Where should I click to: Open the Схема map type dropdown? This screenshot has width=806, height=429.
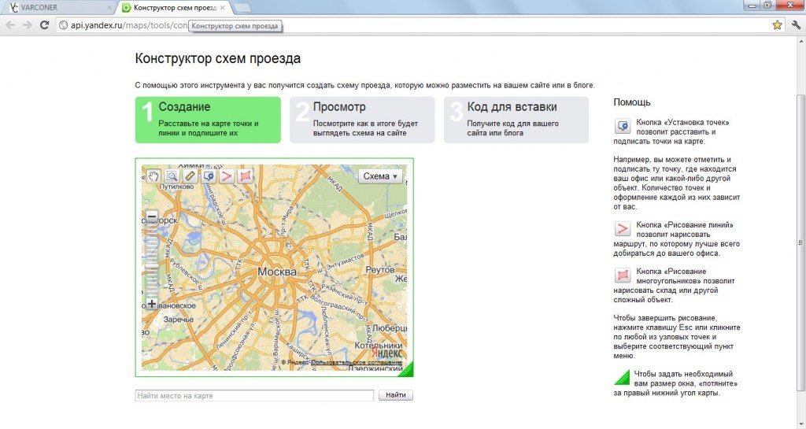(380, 176)
